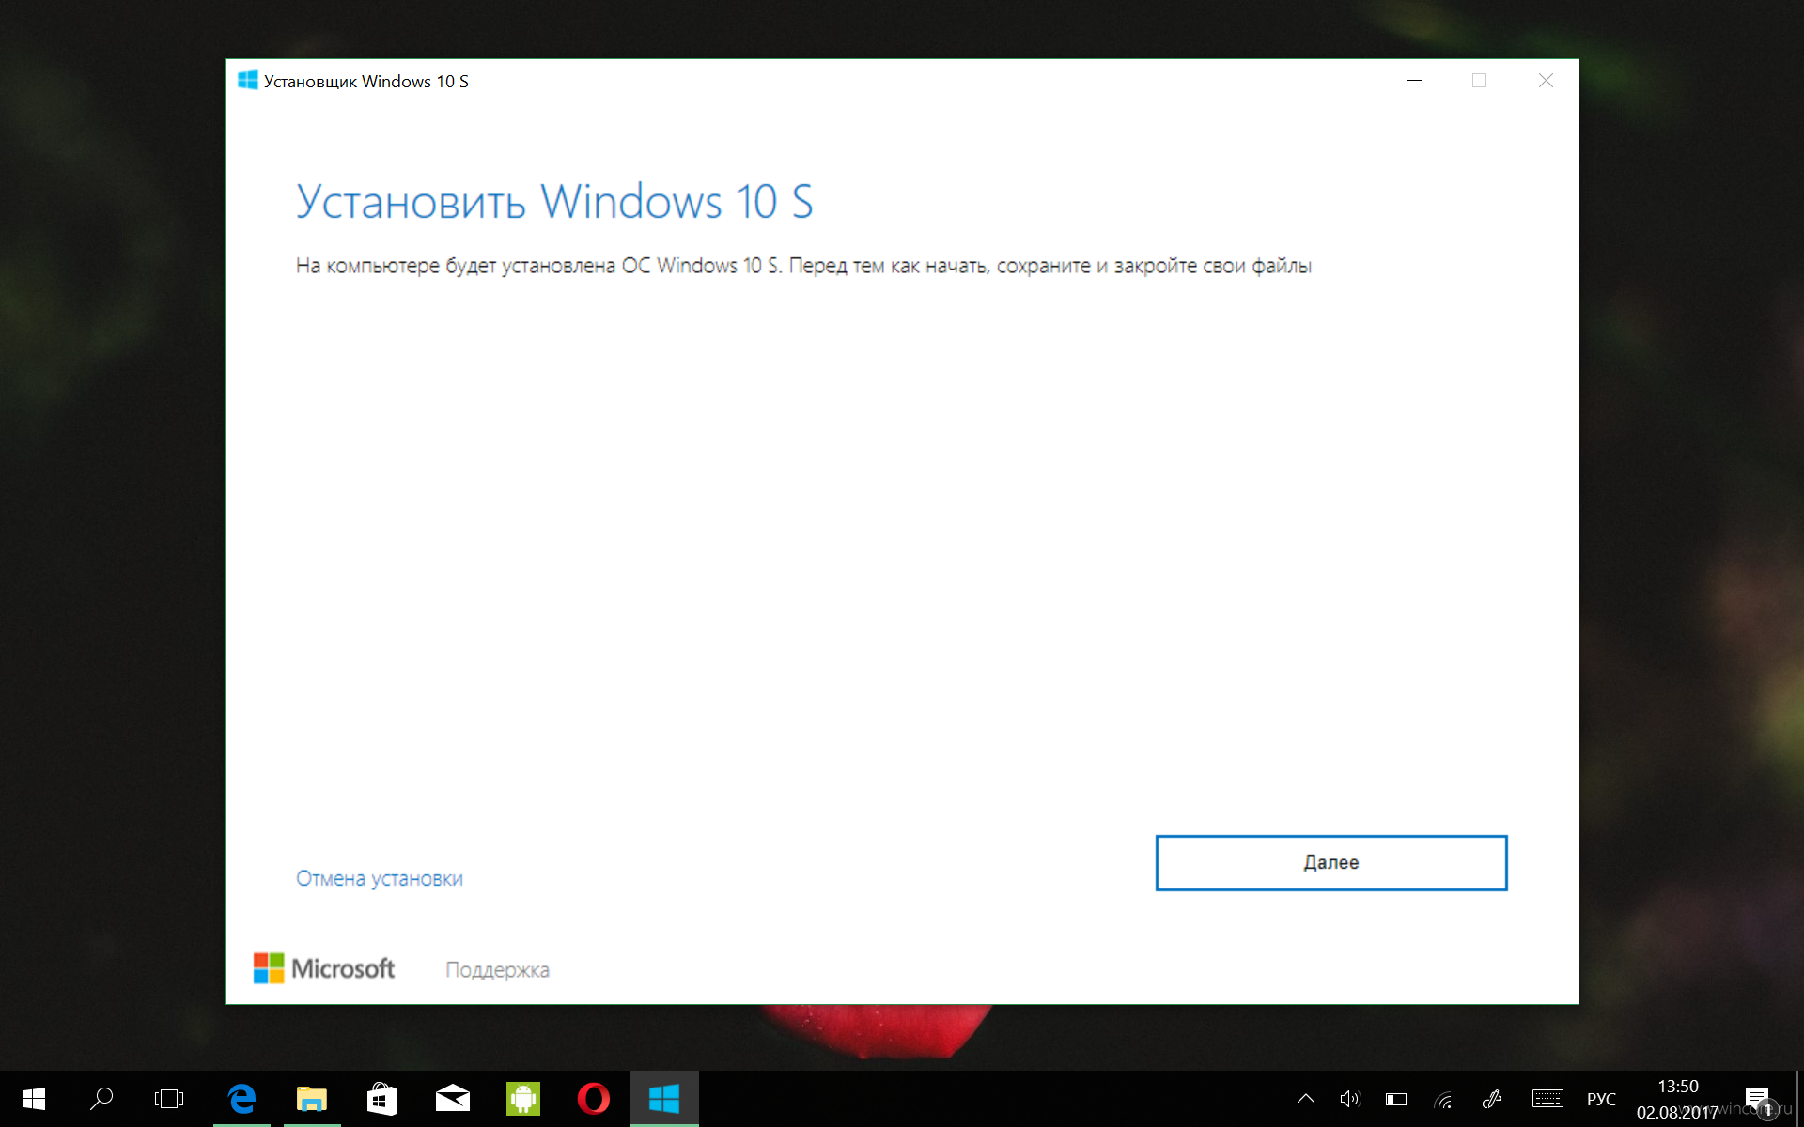
Task: Select the Windows 10 S installer taskbar button
Action: 664,1099
